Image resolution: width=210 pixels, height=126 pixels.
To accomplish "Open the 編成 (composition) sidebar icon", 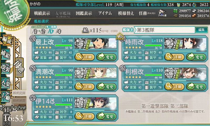I will point(6,40).
